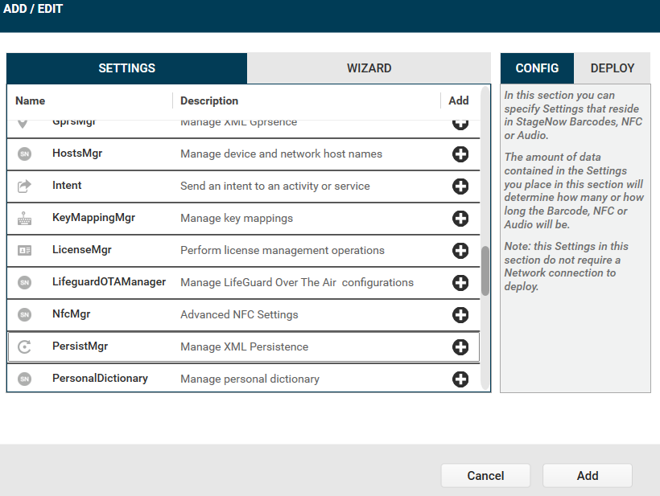Add PersistMgr with its plus icon
660x496 pixels.
(460, 347)
